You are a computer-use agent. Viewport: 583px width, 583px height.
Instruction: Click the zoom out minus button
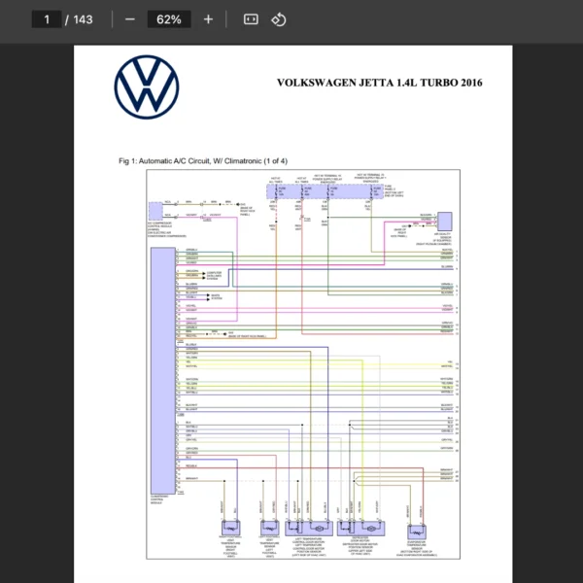pyautogui.click(x=130, y=19)
